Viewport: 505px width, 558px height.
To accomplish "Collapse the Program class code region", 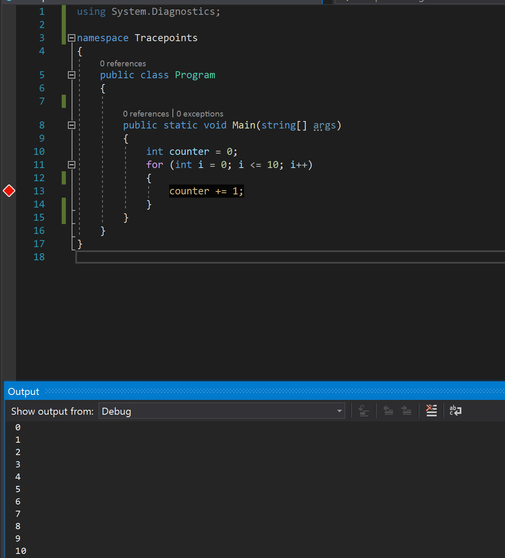I will pos(71,75).
